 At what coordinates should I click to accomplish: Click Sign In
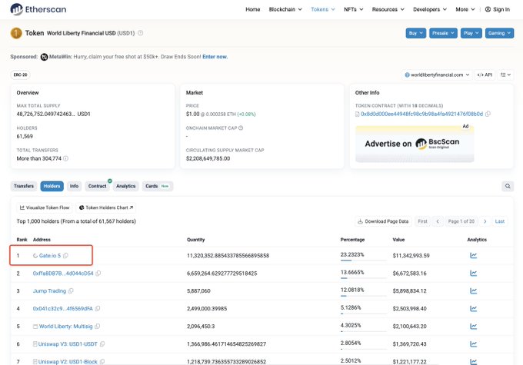pos(497,9)
